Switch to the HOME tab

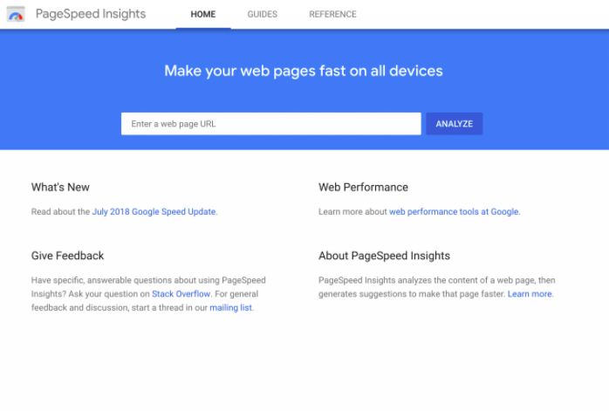(x=203, y=14)
